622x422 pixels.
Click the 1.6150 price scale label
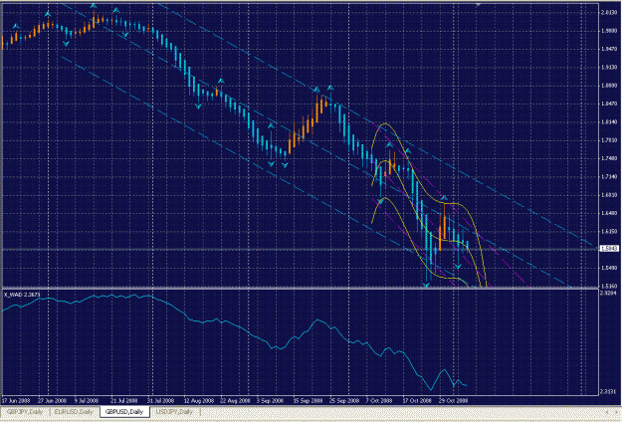pos(608,232)
